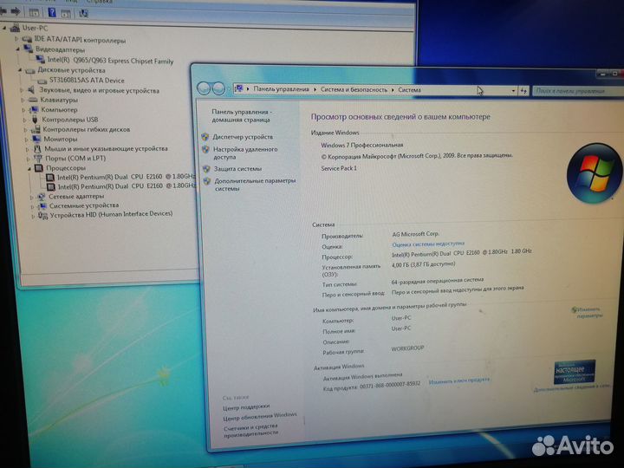Select the Порты (COM и LPT) icon
Screen dimensions: 624x468
click(x=38, y=158)
